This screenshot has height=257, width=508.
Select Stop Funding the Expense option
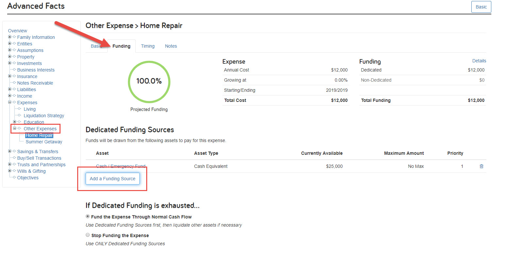[x=88, y=235]
